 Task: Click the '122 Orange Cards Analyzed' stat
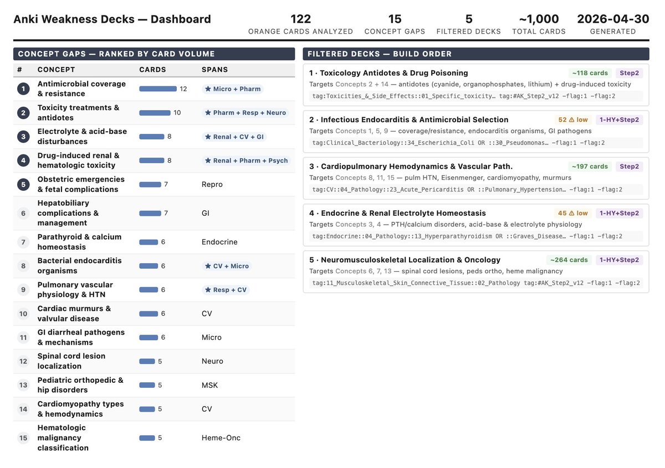point(301,24)
